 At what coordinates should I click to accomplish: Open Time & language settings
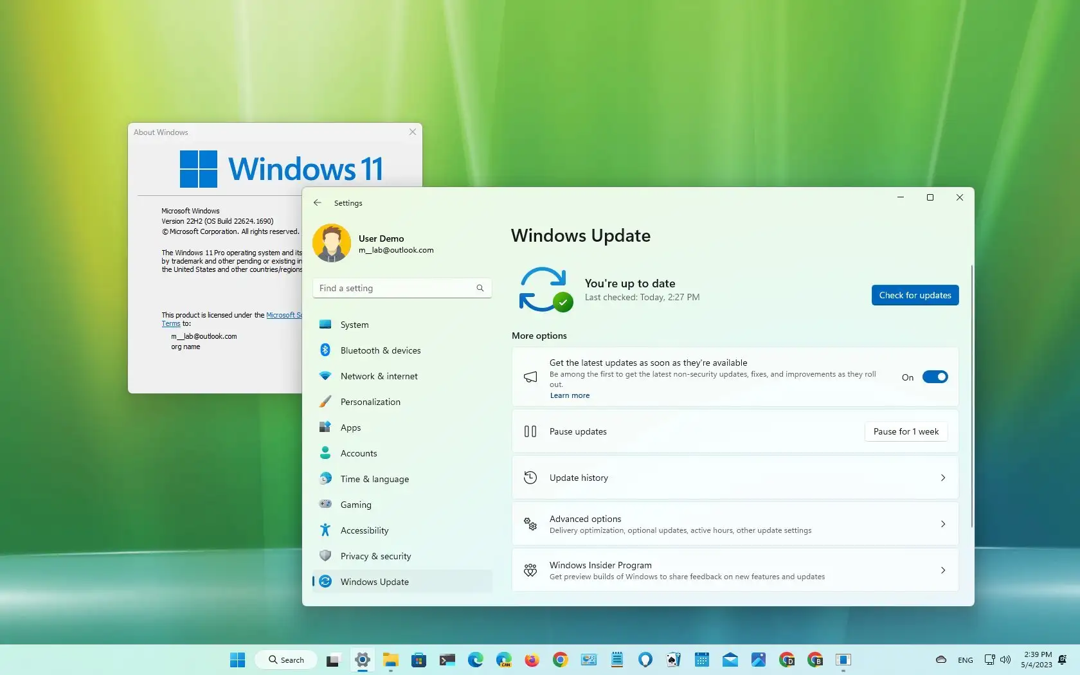click(375, 479)
